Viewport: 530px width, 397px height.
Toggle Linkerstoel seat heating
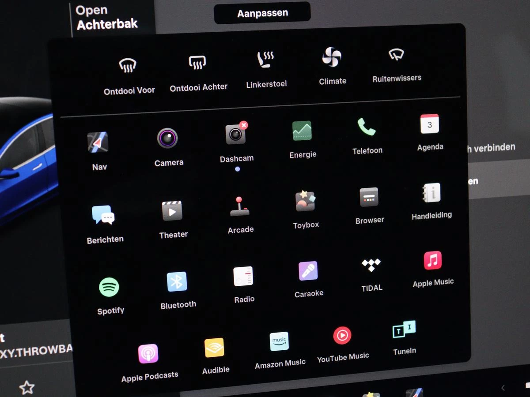[266, 60]
